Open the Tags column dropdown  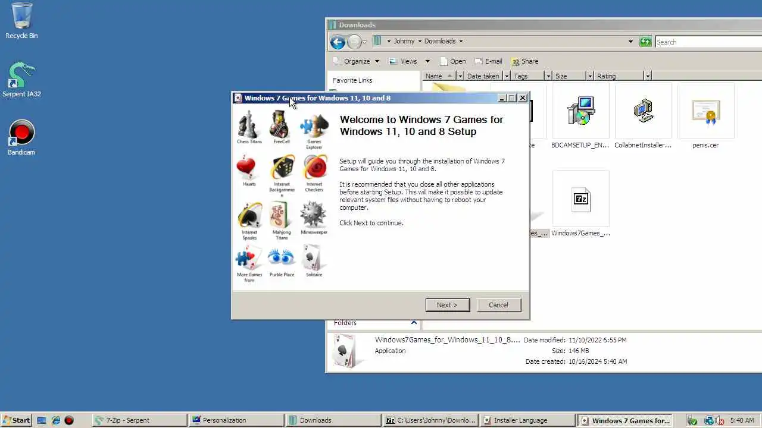click(x=548, y=76)
